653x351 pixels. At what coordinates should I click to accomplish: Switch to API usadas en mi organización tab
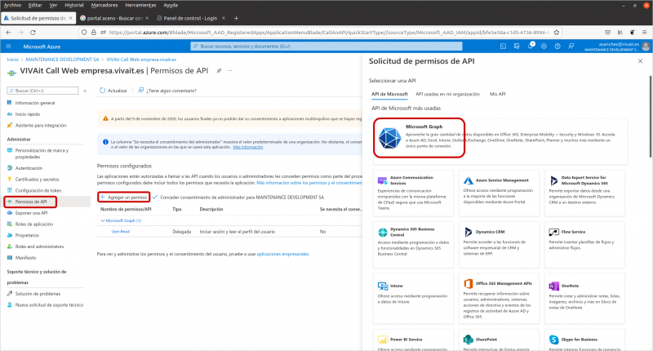(447, 94)
